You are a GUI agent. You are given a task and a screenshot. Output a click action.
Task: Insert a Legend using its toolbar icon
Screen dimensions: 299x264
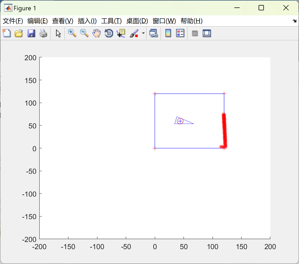180,33
